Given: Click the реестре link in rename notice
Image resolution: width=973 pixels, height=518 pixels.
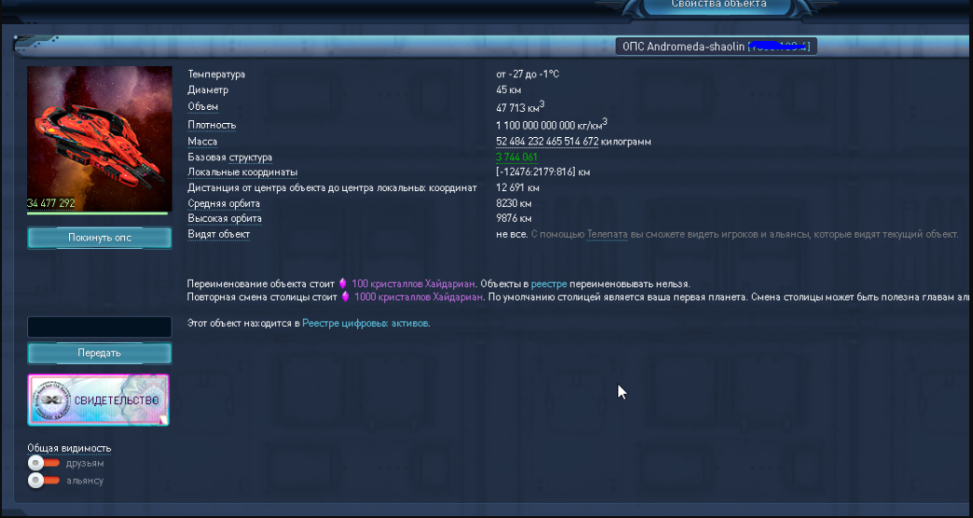Looking at the screenshot, I should click(x=547, y=283).
